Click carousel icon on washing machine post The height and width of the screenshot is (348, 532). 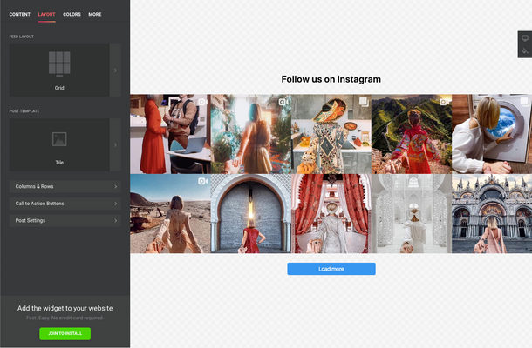(524, 102)
